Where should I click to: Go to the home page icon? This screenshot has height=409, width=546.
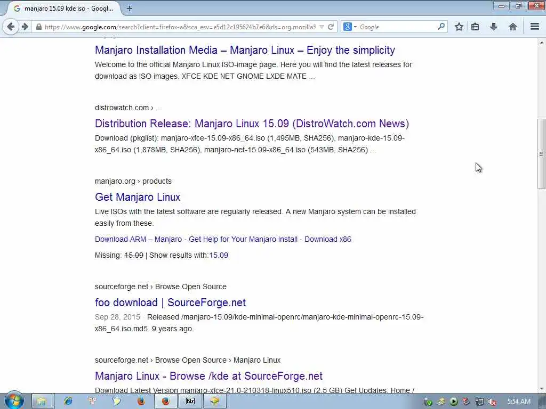(x=512, y=27)
